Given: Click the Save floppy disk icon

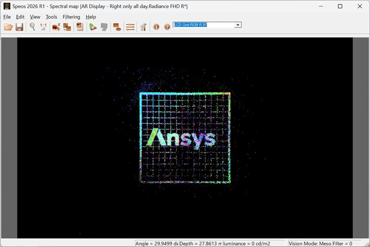Looking at the screenshot, I should (x=19, y=27).
